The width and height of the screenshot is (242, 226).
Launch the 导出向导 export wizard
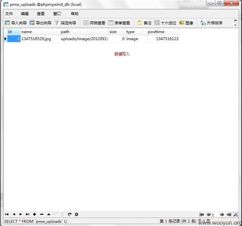pyautogui.click(x=40, y=23)
